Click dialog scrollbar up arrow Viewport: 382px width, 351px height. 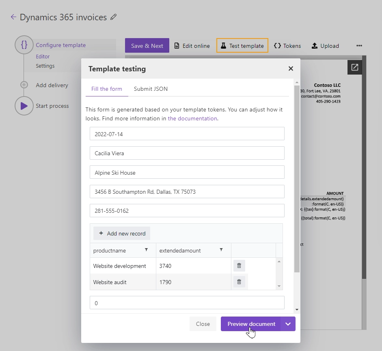tap(297, 82)
